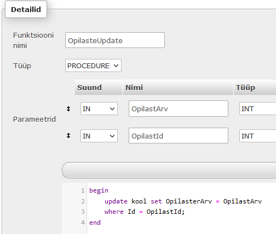Click the OpilastArv parameter name field
Screen dimensions: 276x234
point(179,109)
